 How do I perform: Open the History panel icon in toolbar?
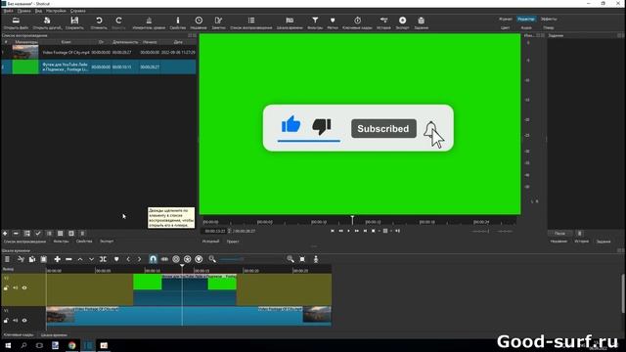pyautogui.click(x=383, y=21)
